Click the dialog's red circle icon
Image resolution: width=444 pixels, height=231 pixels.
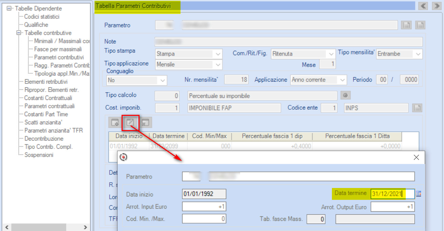pos(124,157)
